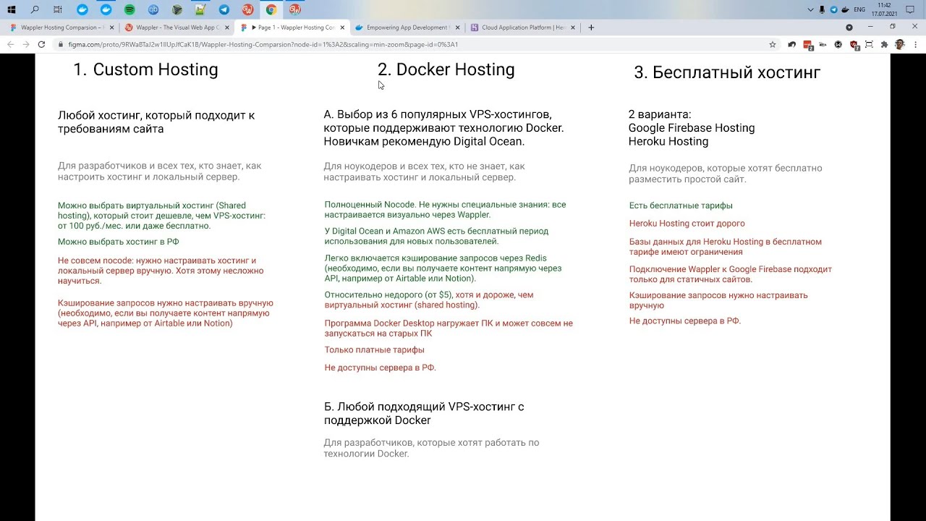Click the text "Heroku Hosting стоит дорого"
The width and height of the screenshot is (926, 521).
687,224
